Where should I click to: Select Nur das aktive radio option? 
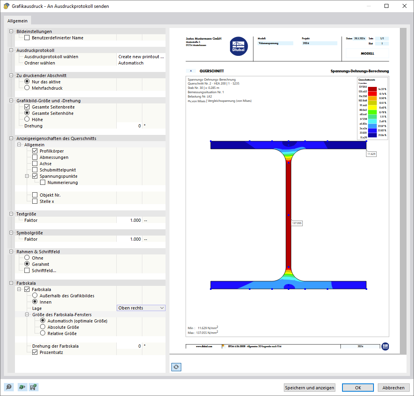point(27,81)
